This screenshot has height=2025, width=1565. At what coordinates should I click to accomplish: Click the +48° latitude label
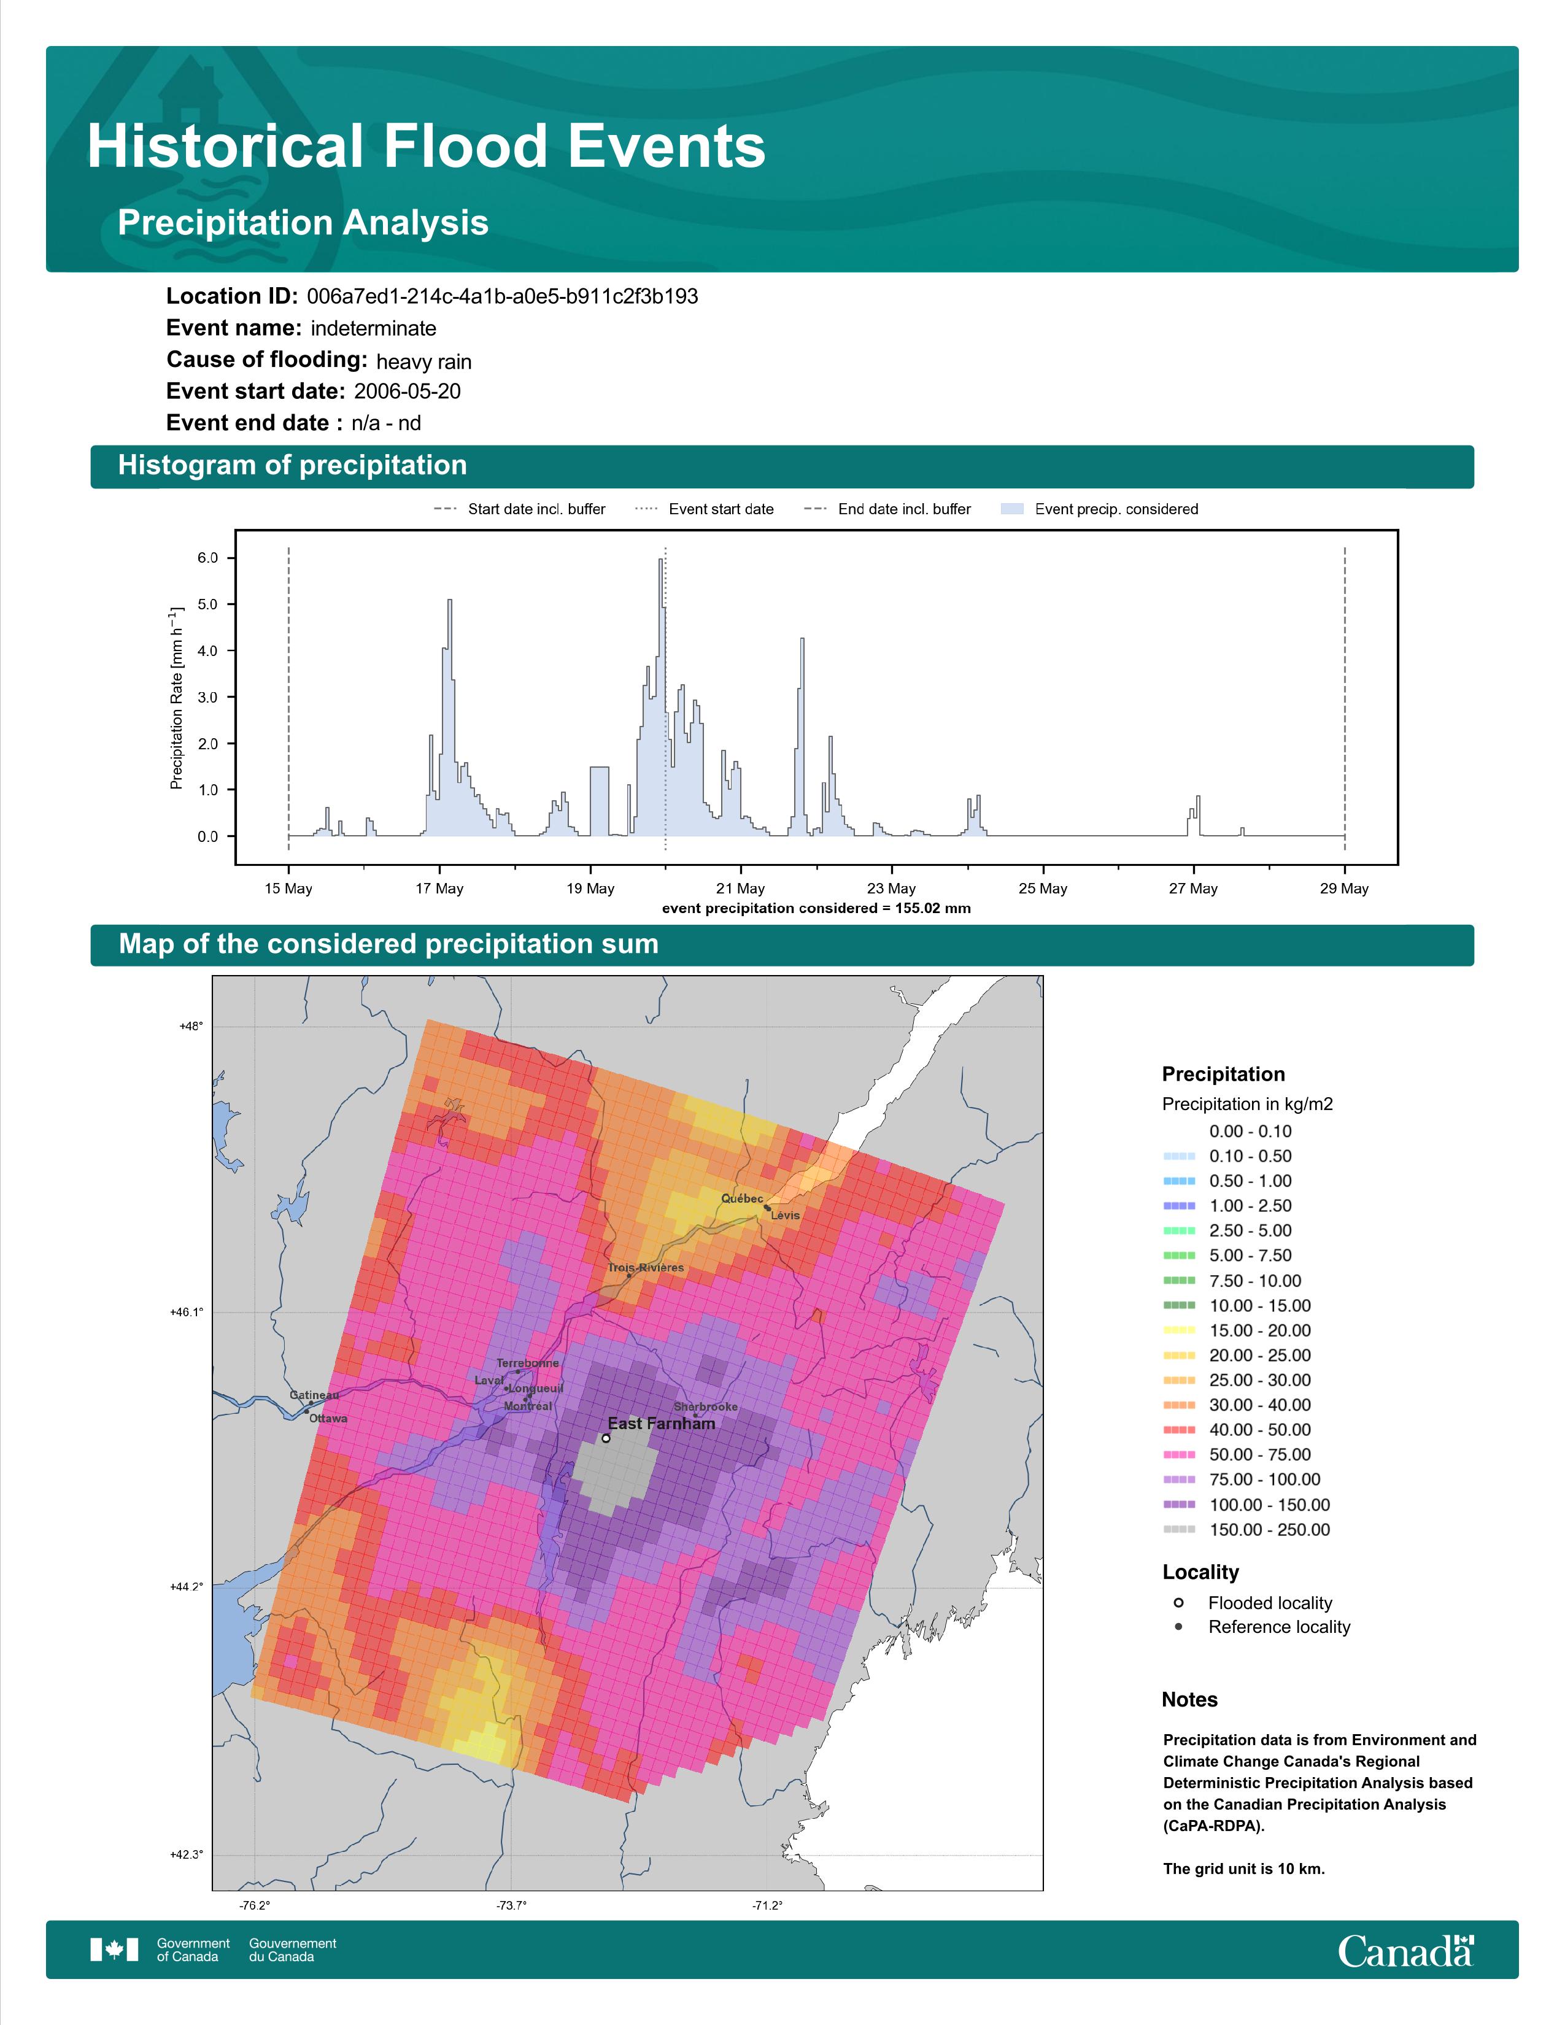click(191, 1027)
